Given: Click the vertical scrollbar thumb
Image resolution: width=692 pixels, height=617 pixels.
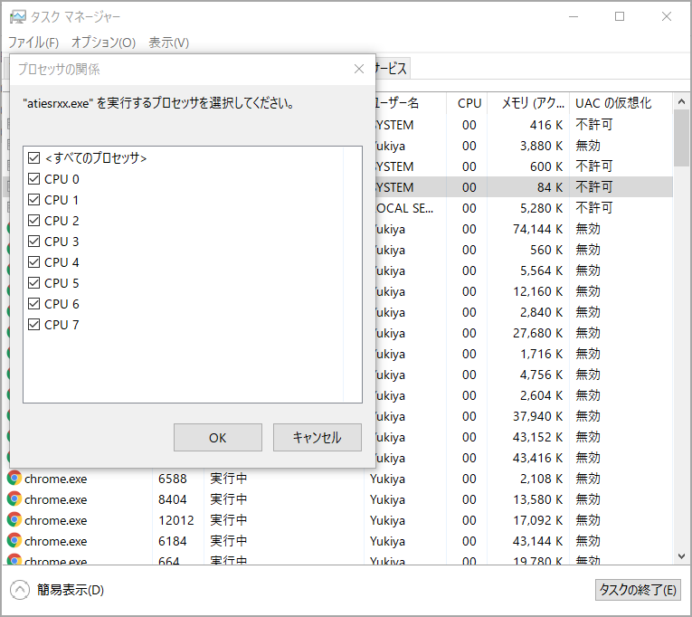Looking at the screenshot, I should pos(681,138).
